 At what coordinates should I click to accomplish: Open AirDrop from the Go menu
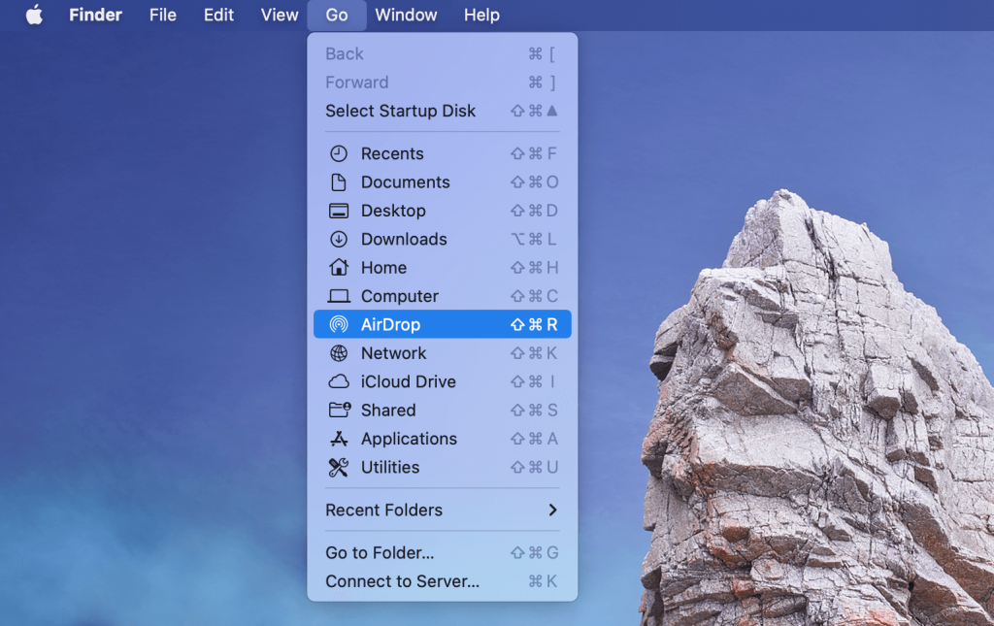point(443,324)
